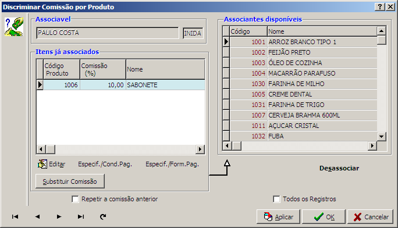Viewport: 398px width, 228px height.
Task: Click the Cancelar button
Action: 370,217
